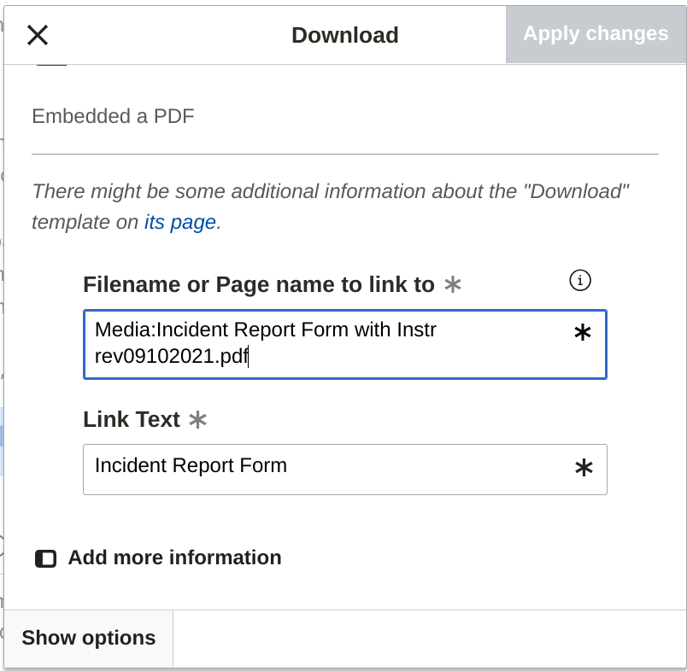
Task: Click the Download dialog title
Action: click(344, 35)
